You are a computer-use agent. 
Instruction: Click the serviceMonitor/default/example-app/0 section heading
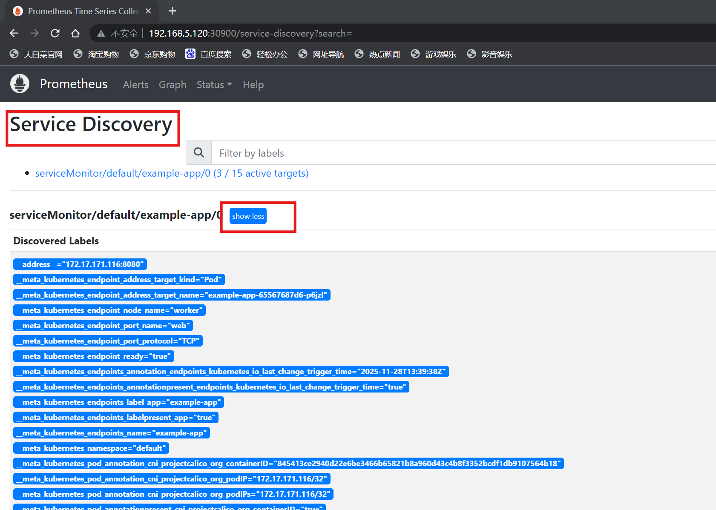[x=116, y=215]
